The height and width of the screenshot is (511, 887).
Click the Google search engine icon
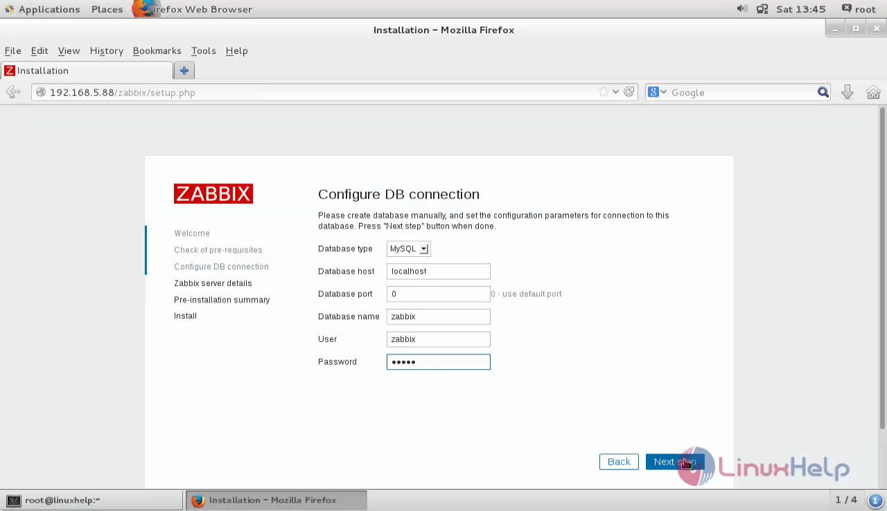click(653, 92)
